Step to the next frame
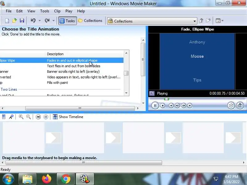This screenshot has width=247, height=185. [x=184, y=105]
